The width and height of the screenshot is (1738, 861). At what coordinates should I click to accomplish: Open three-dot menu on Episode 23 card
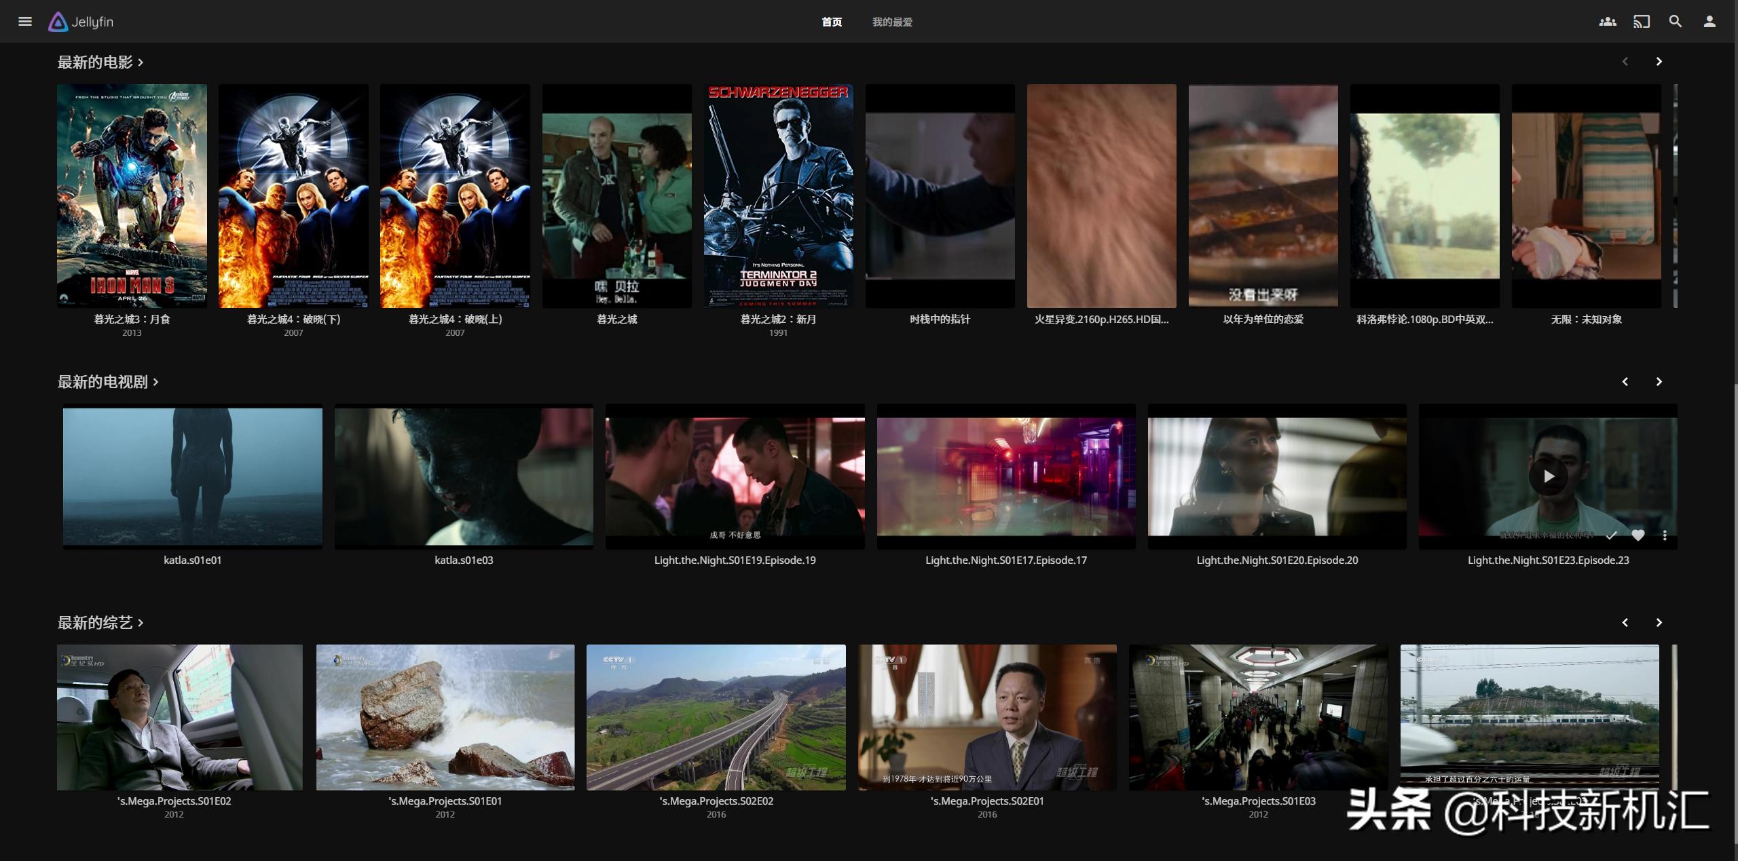[1665, 535]
